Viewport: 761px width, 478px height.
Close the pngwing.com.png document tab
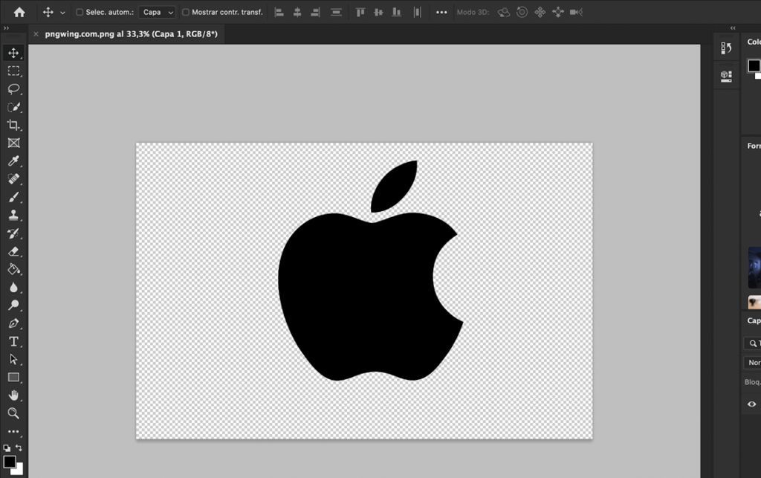pyautogui.click(x=36, y=34)
